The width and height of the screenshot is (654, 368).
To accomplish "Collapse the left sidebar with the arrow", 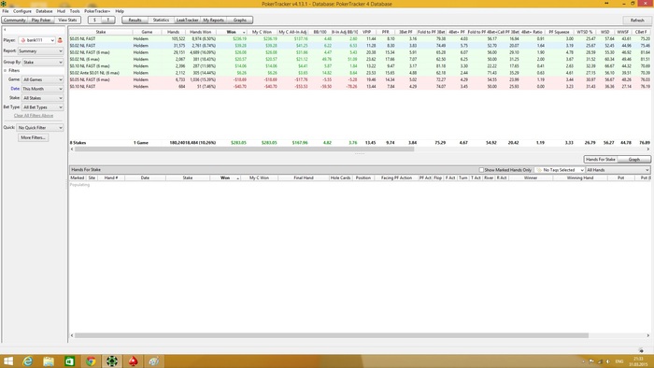I will (x=5, y=30).
